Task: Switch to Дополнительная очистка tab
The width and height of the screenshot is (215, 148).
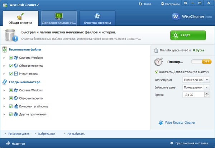Action: coord(59,18)
